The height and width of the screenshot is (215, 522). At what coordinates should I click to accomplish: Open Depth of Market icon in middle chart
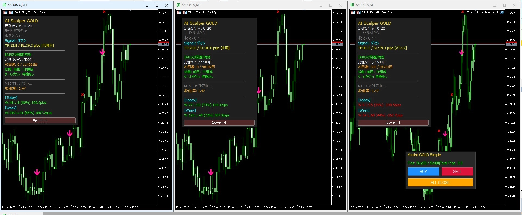(185, 12)
